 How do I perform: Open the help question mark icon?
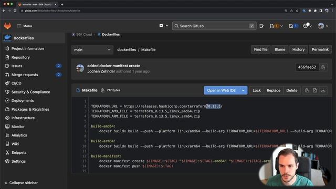point(305,26)
